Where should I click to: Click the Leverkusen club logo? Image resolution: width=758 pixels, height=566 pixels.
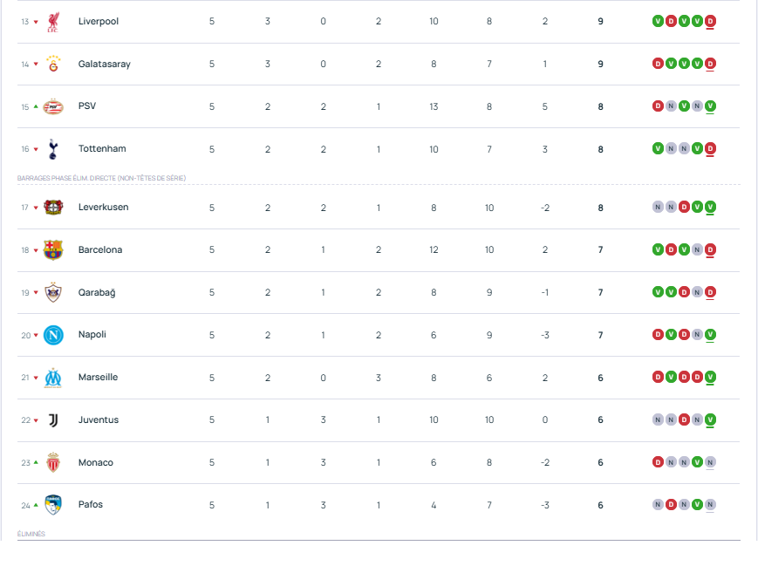(x=53, y=208)
